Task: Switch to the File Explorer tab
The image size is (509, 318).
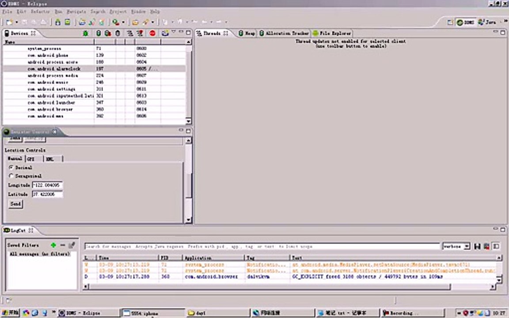Action: coord(332,33)
